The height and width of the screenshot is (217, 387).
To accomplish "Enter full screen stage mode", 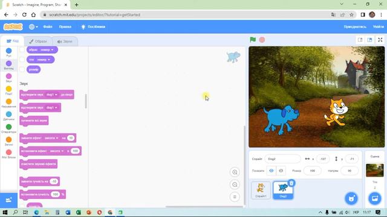I will pos(380,40).
